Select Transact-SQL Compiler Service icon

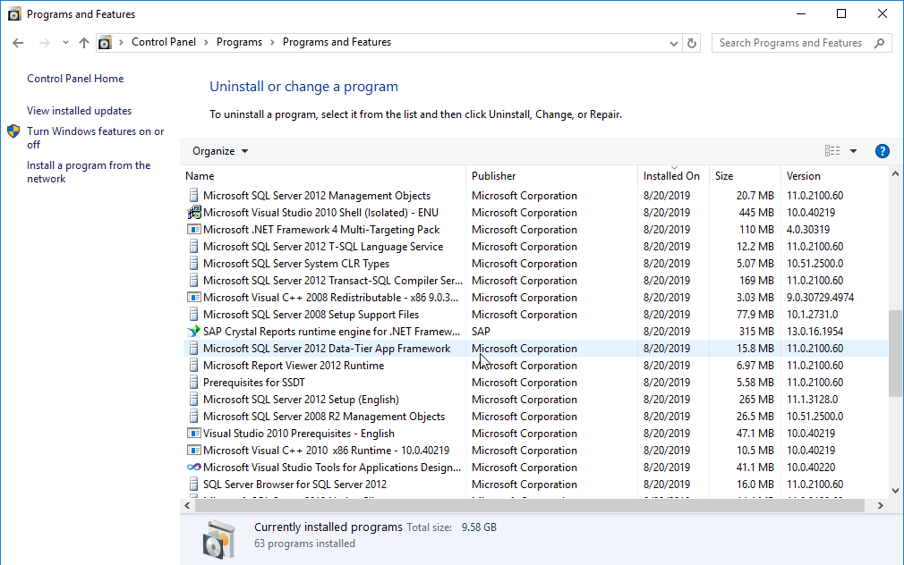[193, 281]
